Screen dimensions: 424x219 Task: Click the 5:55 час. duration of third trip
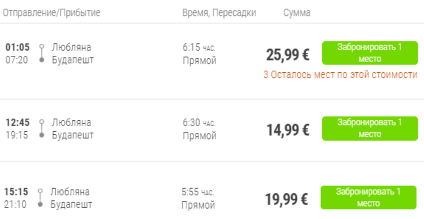[x=198, y=192]
